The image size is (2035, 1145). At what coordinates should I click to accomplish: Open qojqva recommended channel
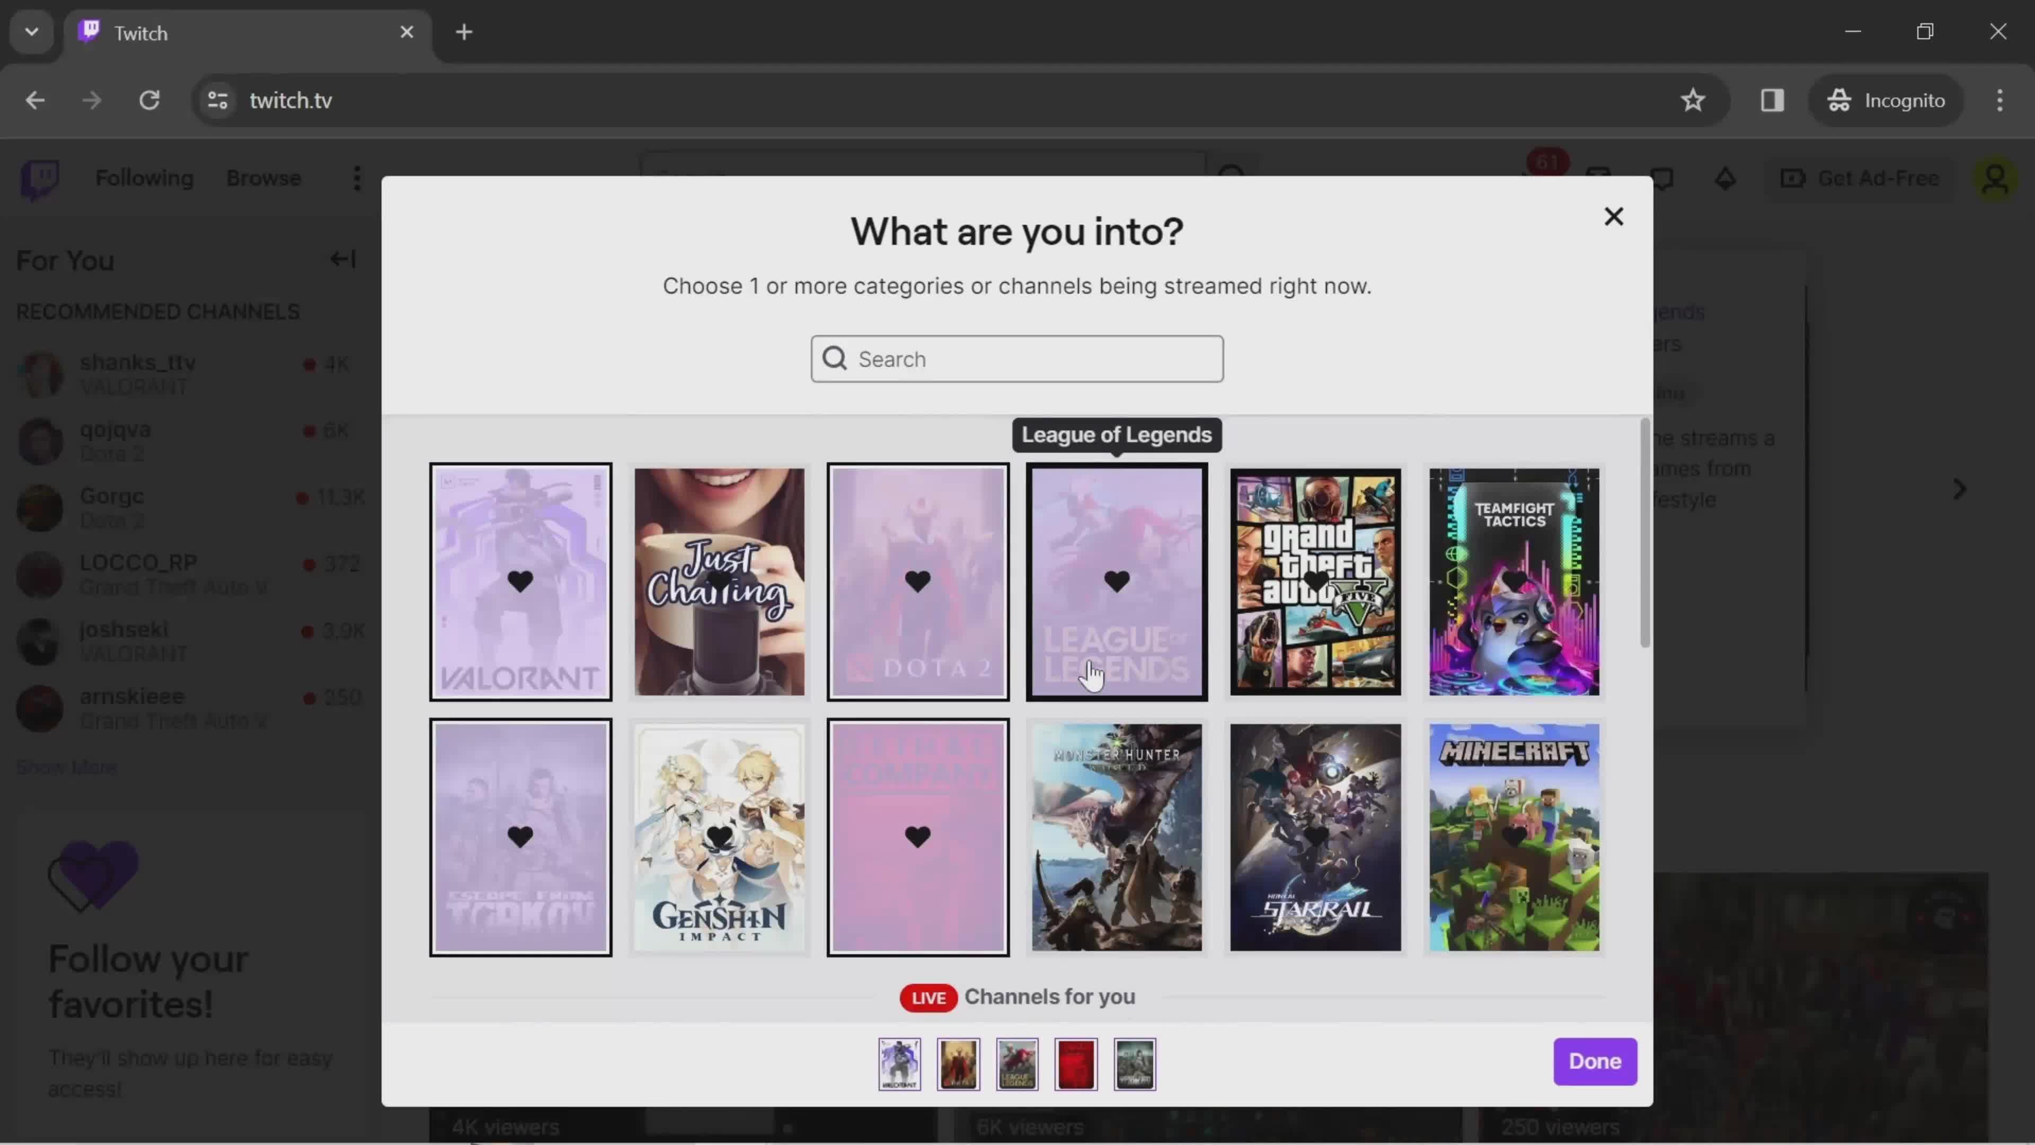(x=190, y=441)
